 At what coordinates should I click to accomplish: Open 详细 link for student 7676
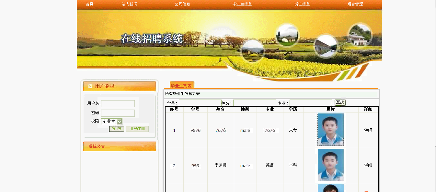(368, 130)
